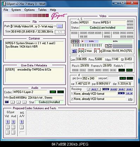Select the 16:9 resizing aspect button
The image size is (140, 147).
(x=129, y=93)
